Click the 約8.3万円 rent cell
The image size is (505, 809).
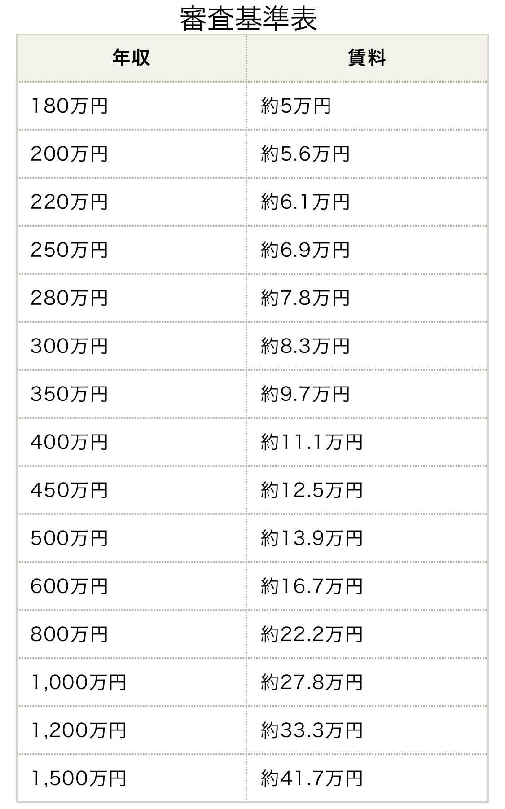(x=305, y=346)
